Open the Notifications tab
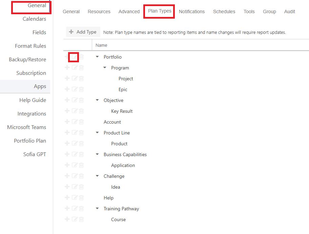The height and width of the screenshot is (234, 309). coord(192,12)
